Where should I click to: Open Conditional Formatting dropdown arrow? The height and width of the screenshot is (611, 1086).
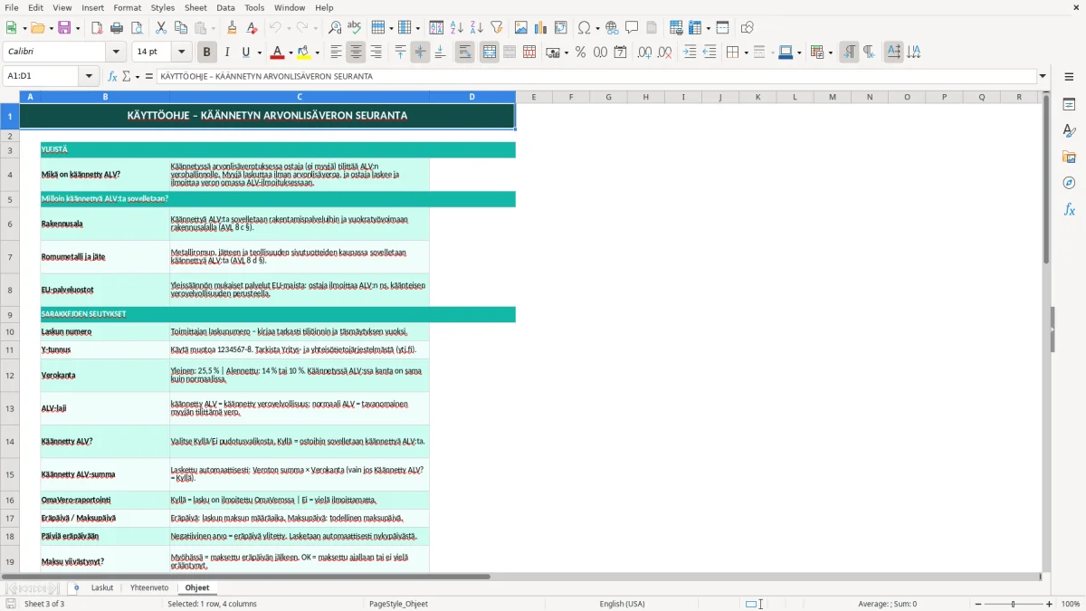coord(830,53)
